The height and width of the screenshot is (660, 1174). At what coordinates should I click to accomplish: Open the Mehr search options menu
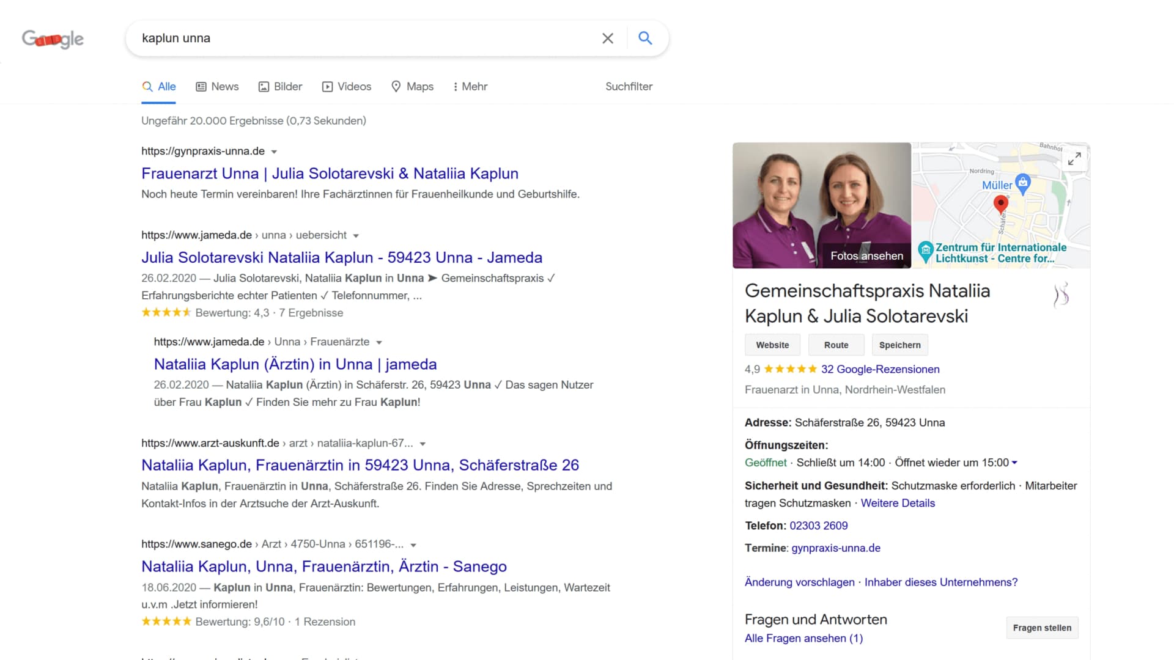pyautogui.click(x=470, y=86)
